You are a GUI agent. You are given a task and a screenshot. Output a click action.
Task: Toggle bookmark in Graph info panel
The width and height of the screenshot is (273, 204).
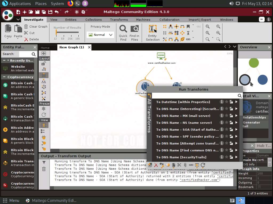(x=260, y=187)
